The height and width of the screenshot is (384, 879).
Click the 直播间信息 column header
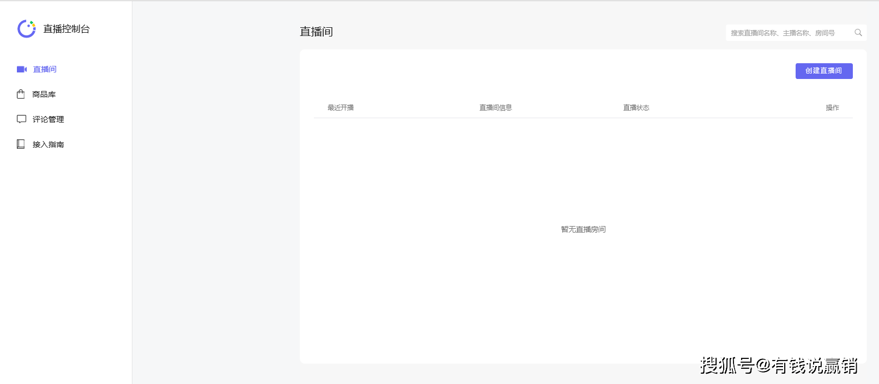coord(495,108)
